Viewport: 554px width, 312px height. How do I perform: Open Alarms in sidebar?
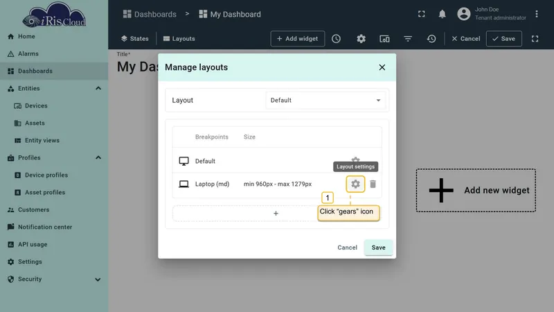[x=54, y=54]
